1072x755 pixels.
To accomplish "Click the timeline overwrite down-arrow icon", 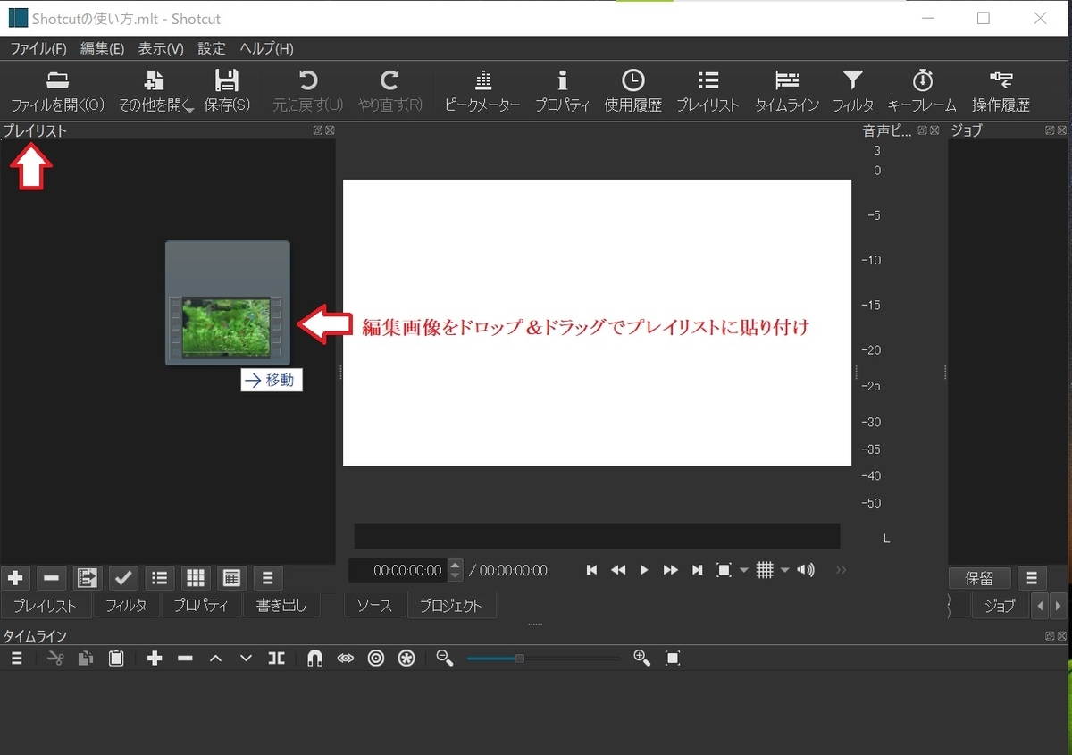I will (246, 659).
